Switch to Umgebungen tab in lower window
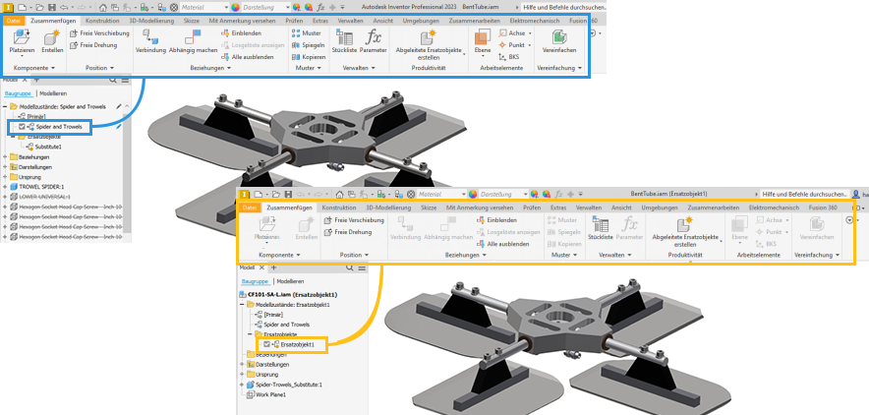Image resolution: width=869 pixels, height=415 pixels. coord(659,207)
